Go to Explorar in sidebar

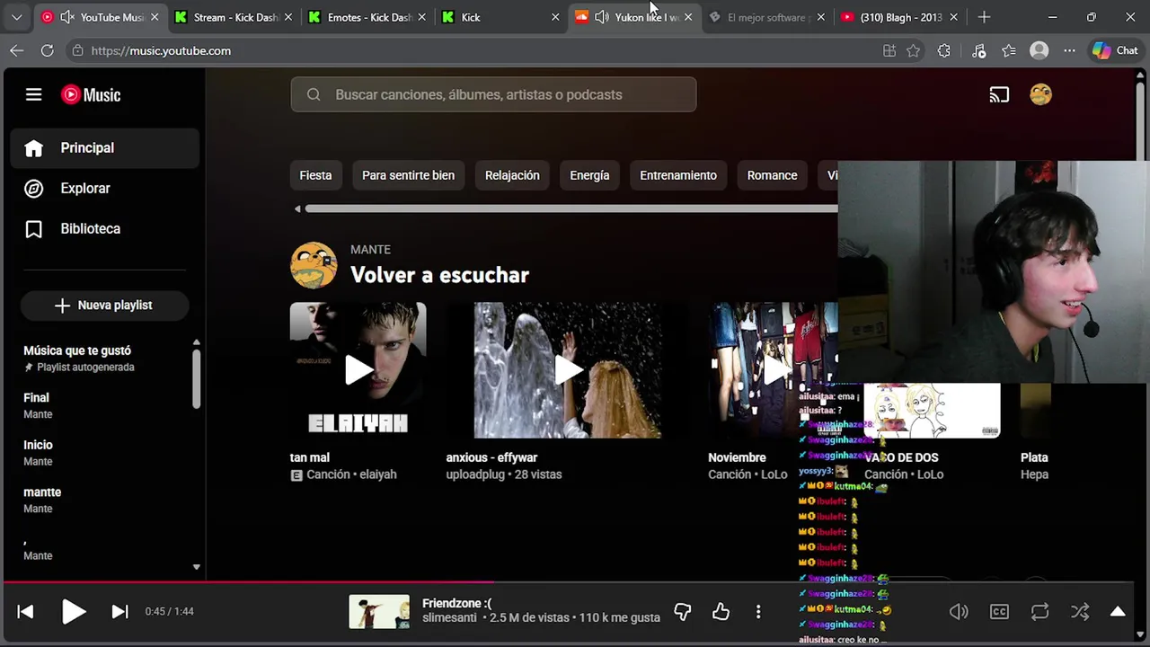104,189
